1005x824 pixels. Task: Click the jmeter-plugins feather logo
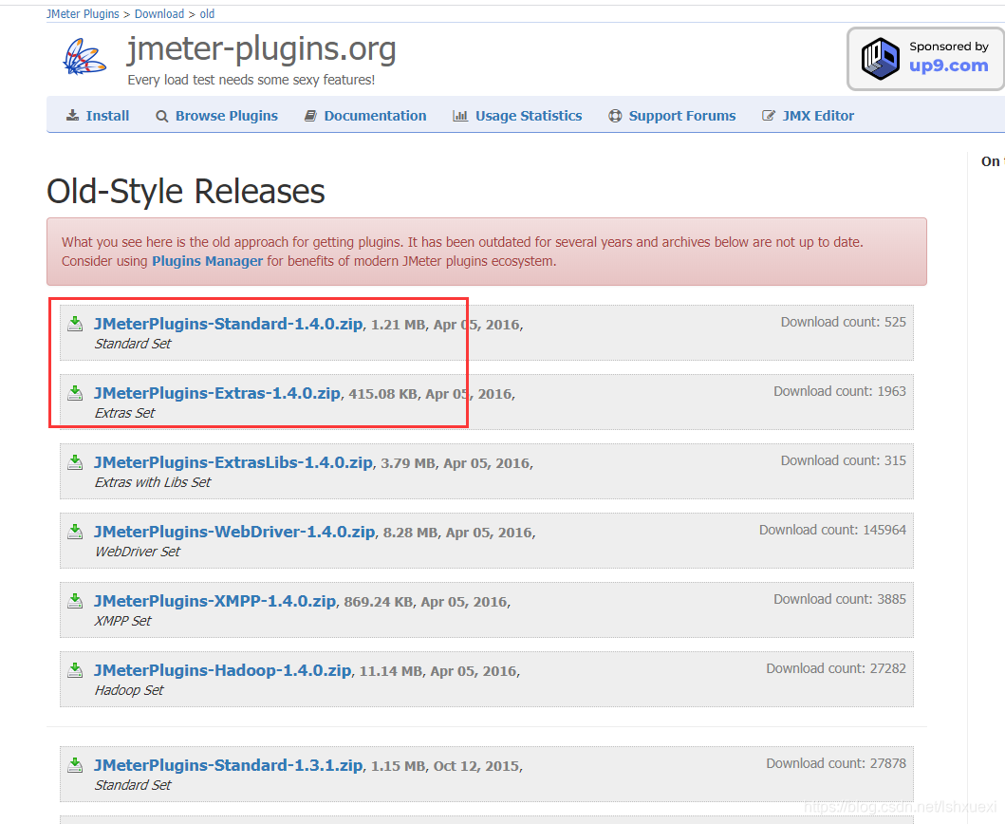[84, 56]
